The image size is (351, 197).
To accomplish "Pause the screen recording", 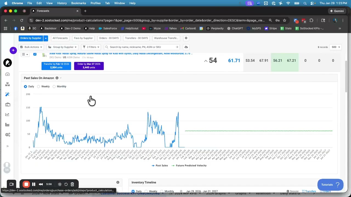I will pyautogui.click(x=34, y=184).
